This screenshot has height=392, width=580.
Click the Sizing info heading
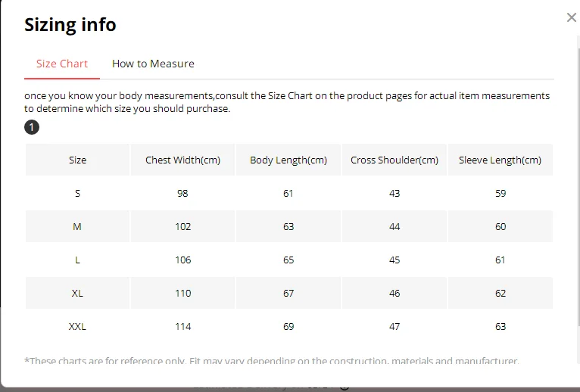point(70,24)
